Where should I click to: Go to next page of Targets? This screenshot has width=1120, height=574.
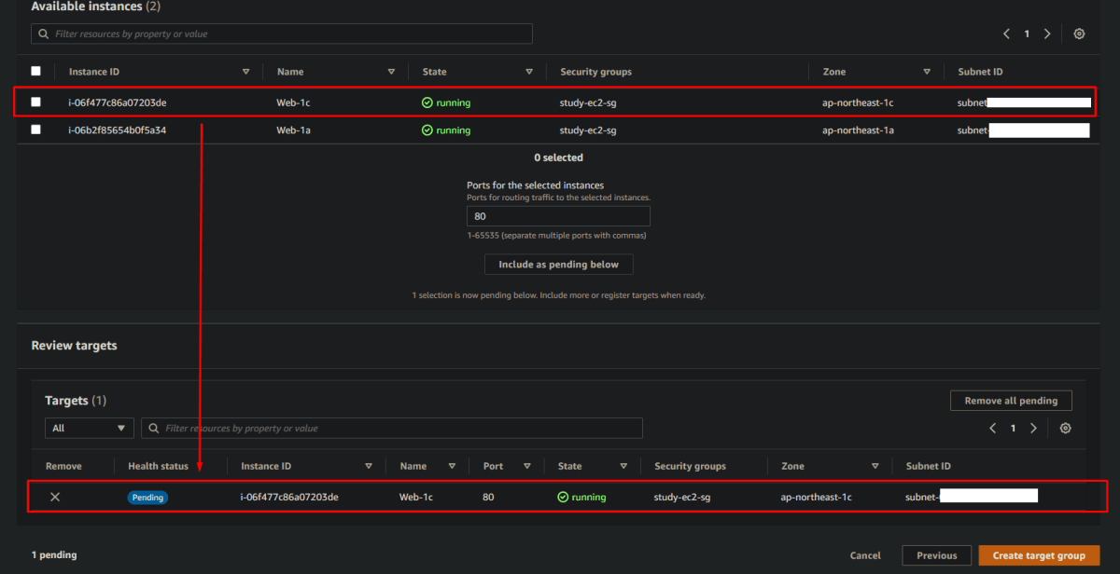tap(1033, 429)
